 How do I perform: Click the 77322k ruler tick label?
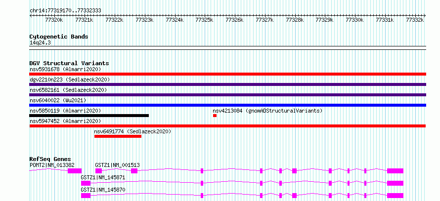pos(114,20)
